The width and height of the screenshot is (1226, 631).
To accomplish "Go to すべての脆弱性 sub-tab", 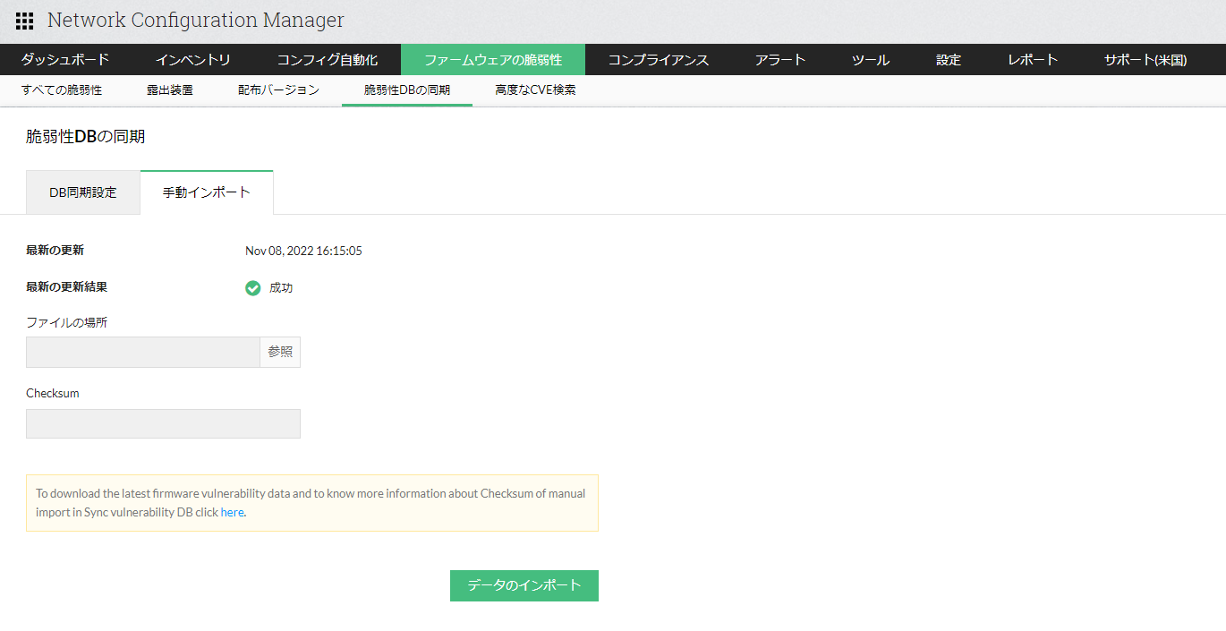I will pos(62,90).
